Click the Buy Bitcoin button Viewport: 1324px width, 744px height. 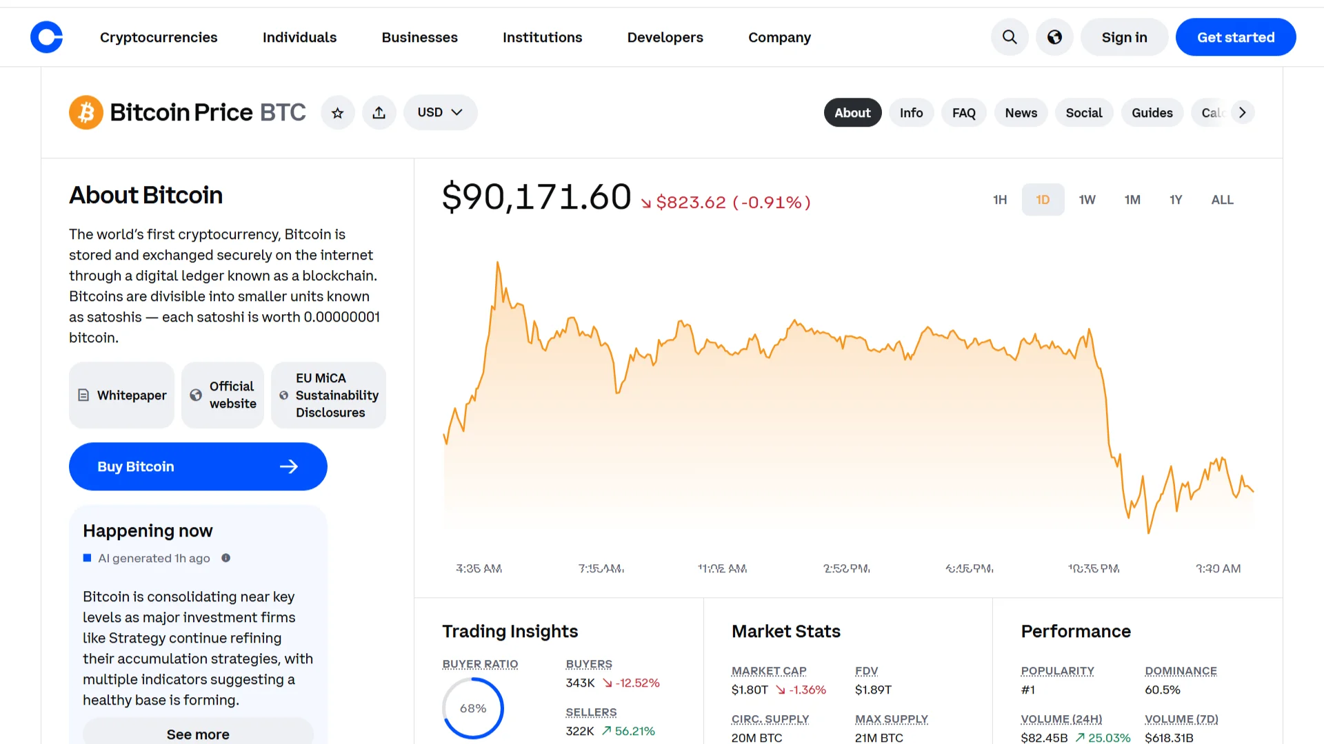(198, 466)
